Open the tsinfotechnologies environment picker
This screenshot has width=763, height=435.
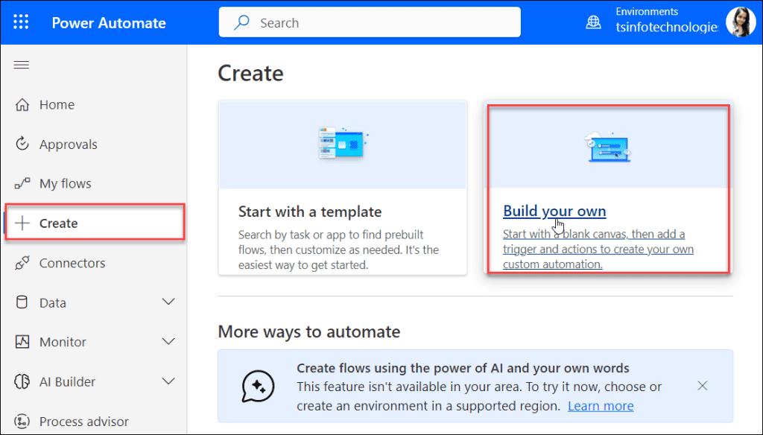[666, 28]
